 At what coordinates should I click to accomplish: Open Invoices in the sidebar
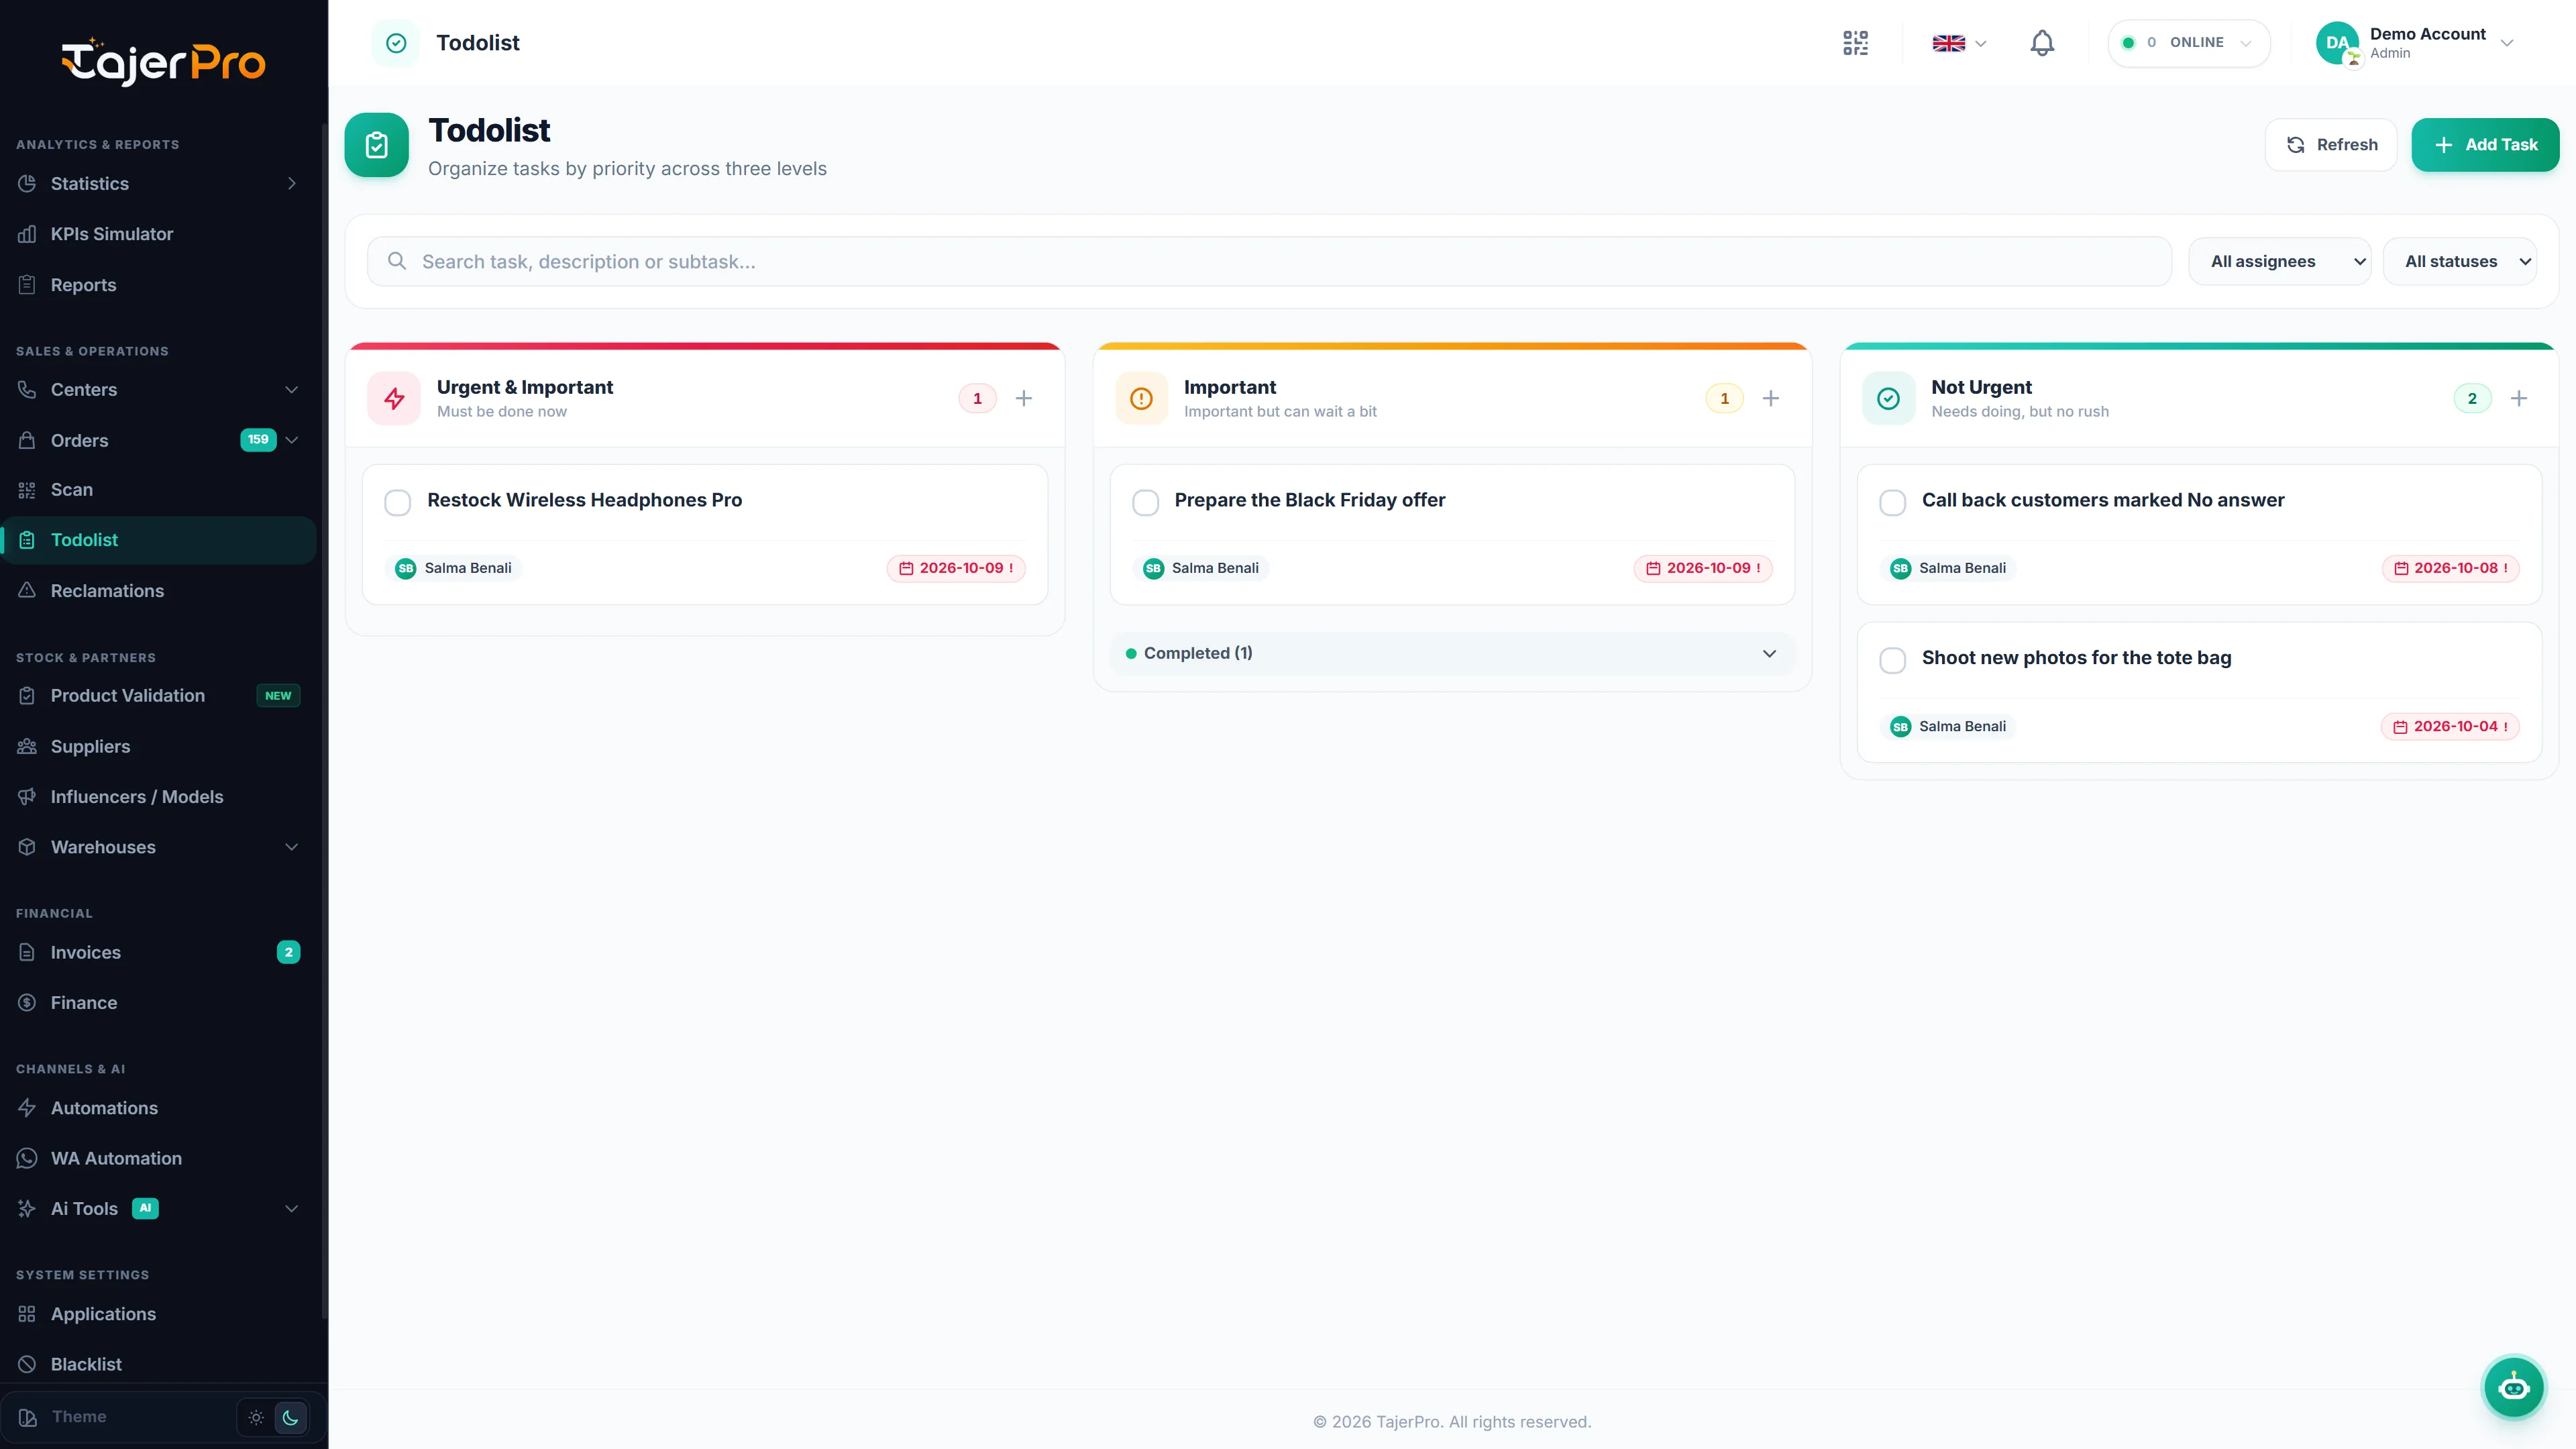pyautogui.click(x=159, y=952)
